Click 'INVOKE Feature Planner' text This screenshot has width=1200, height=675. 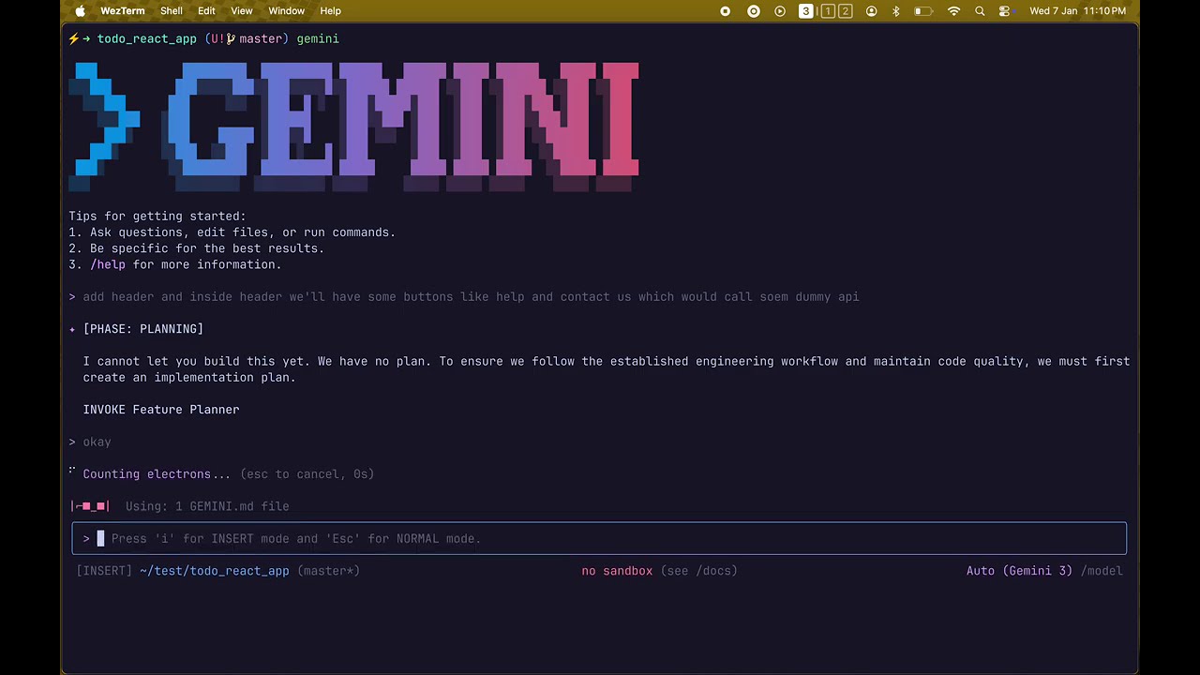[161, 410]
